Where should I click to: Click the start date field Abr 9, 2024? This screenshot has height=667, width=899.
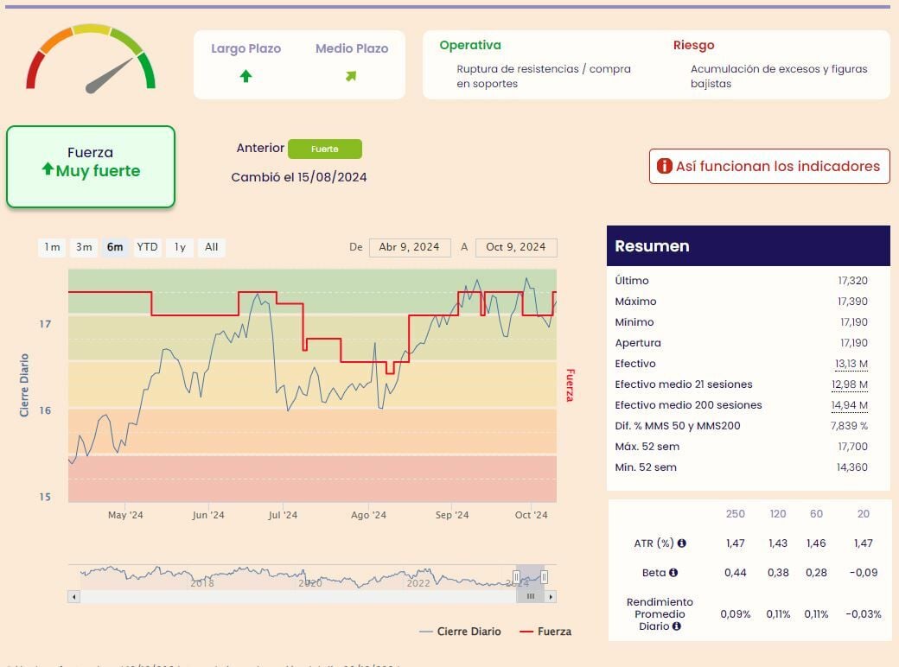410,248
